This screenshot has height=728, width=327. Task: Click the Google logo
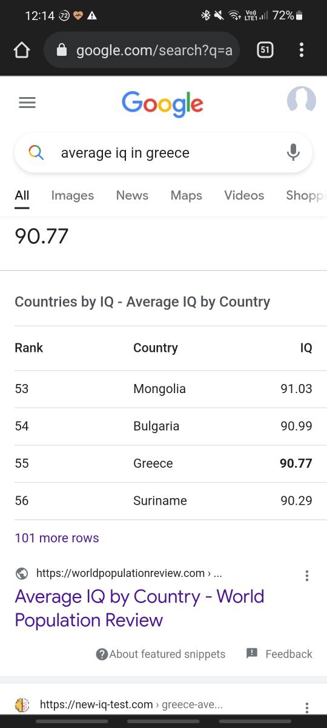click(162, 104)
